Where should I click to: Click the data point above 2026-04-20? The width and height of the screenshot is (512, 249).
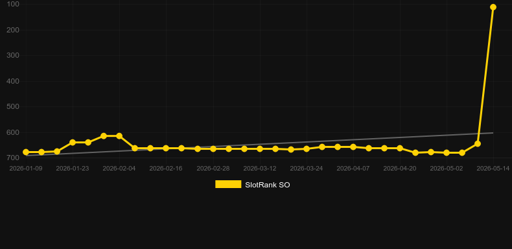tap(400, 148)
